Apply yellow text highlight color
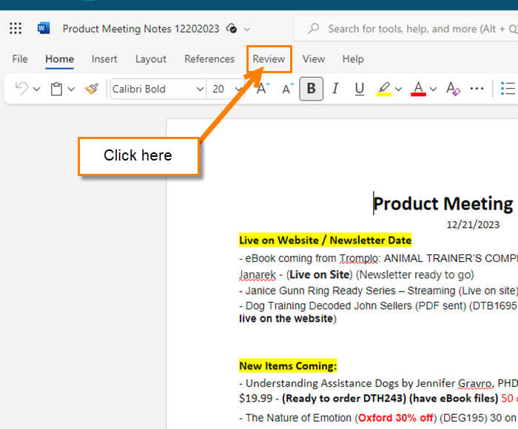The height and width of the screenshot is (429, 518). click(x=384, y=89)
